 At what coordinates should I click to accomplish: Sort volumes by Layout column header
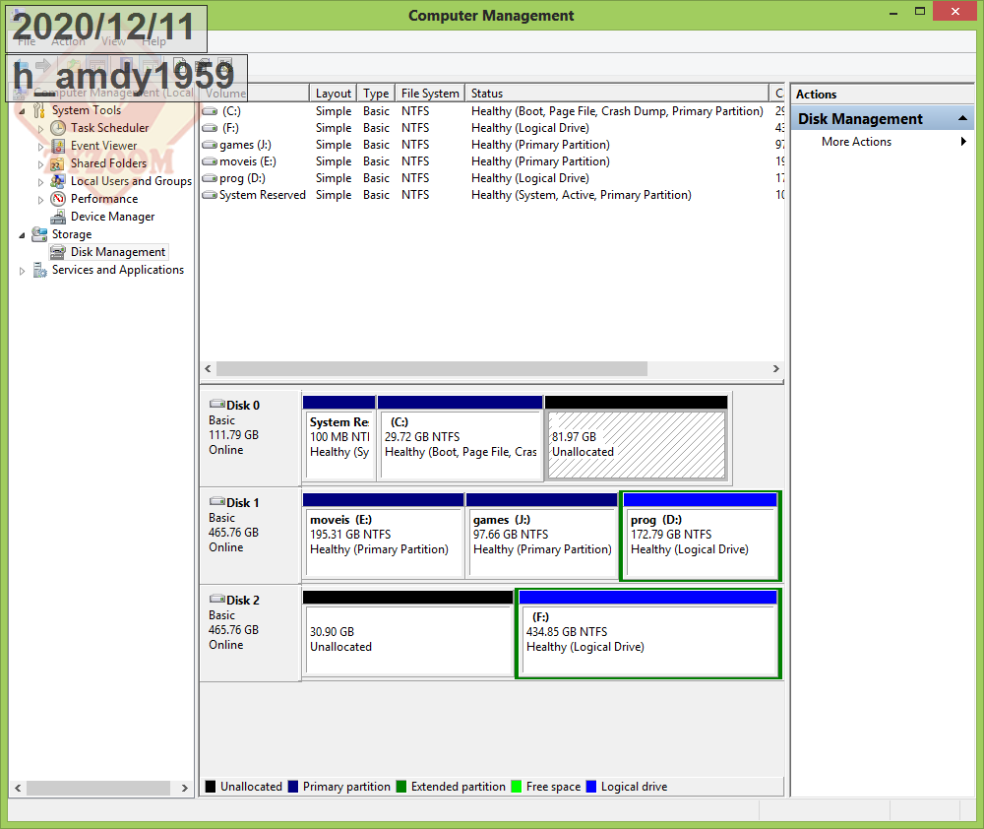(x=334, y=93)
